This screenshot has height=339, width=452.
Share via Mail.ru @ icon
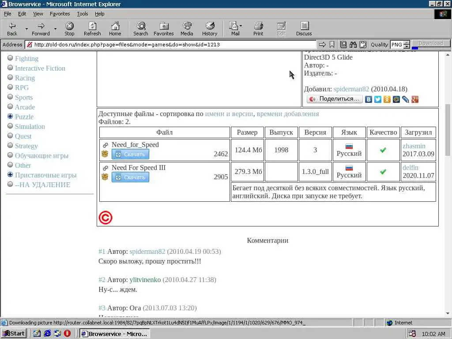tap(396, 99)
